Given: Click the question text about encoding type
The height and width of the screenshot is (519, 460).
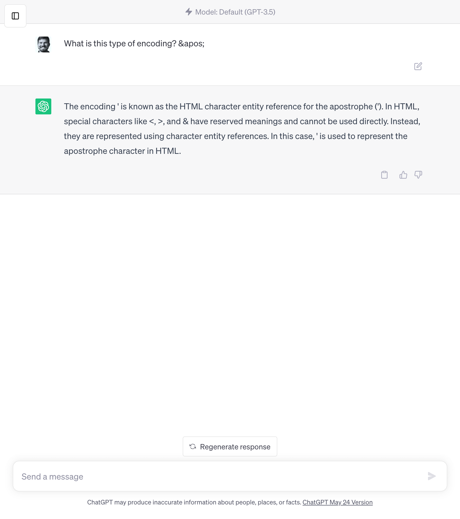Looking at the screenshot, I should tap(120, 43).
